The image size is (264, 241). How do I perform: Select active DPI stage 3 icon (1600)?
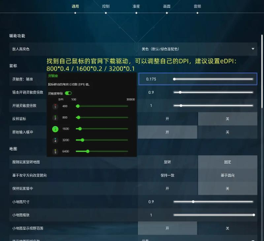pos(55,129)
